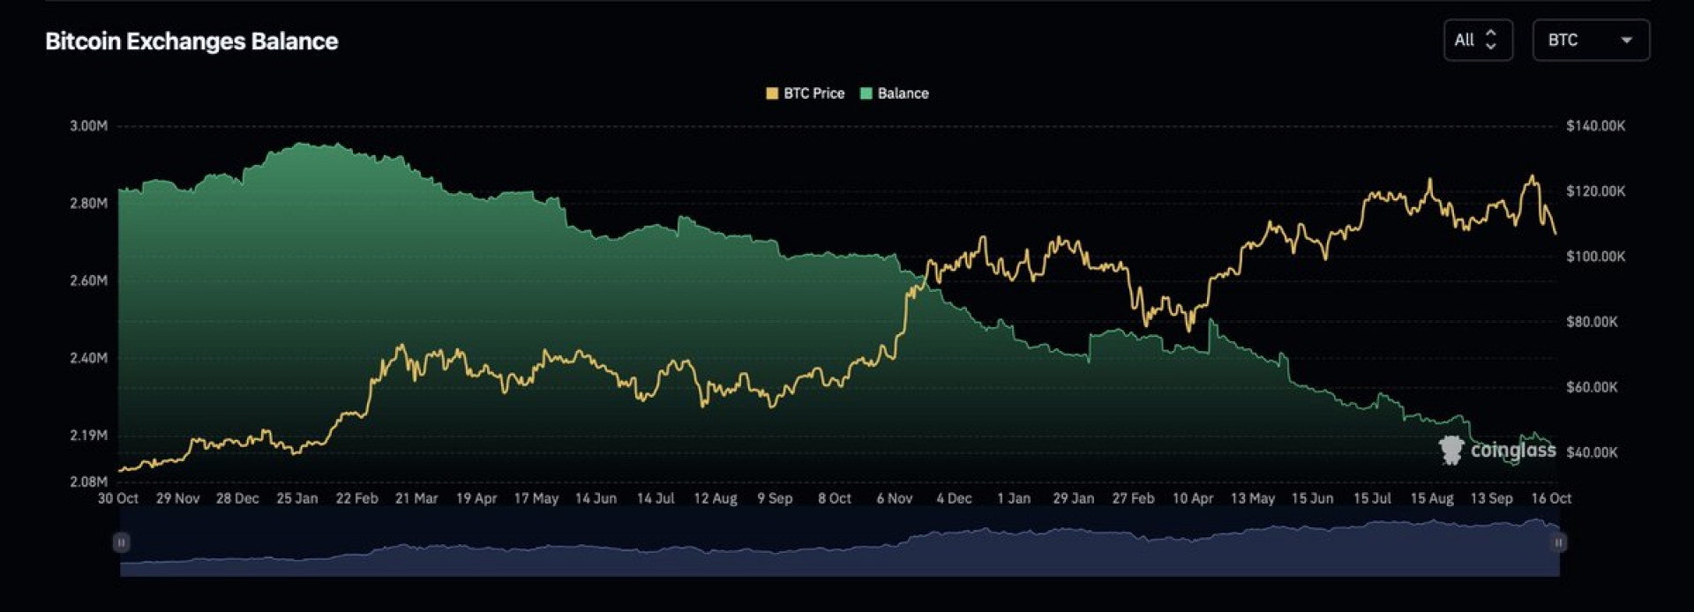Viewport: 1694px width, 612px height.
Task: Click the left range slider handle
Action: [122, 542]
